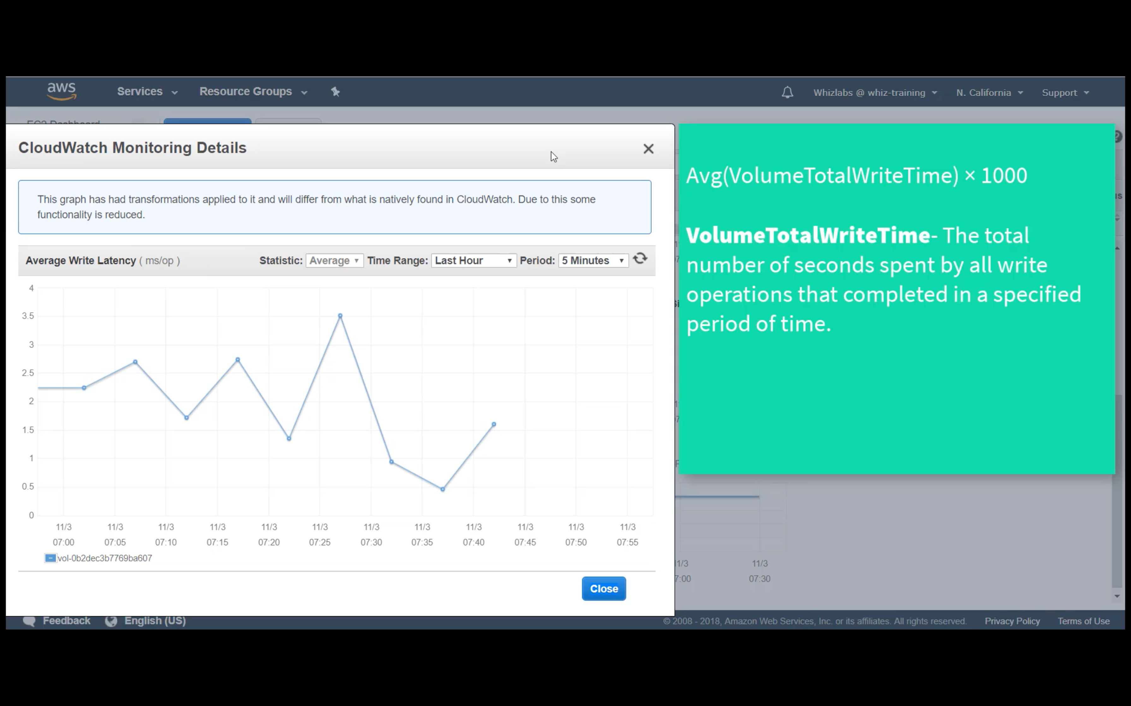Open the notifications bell icon
This screenshot has height=706, width=1131.
coord(787,92)
